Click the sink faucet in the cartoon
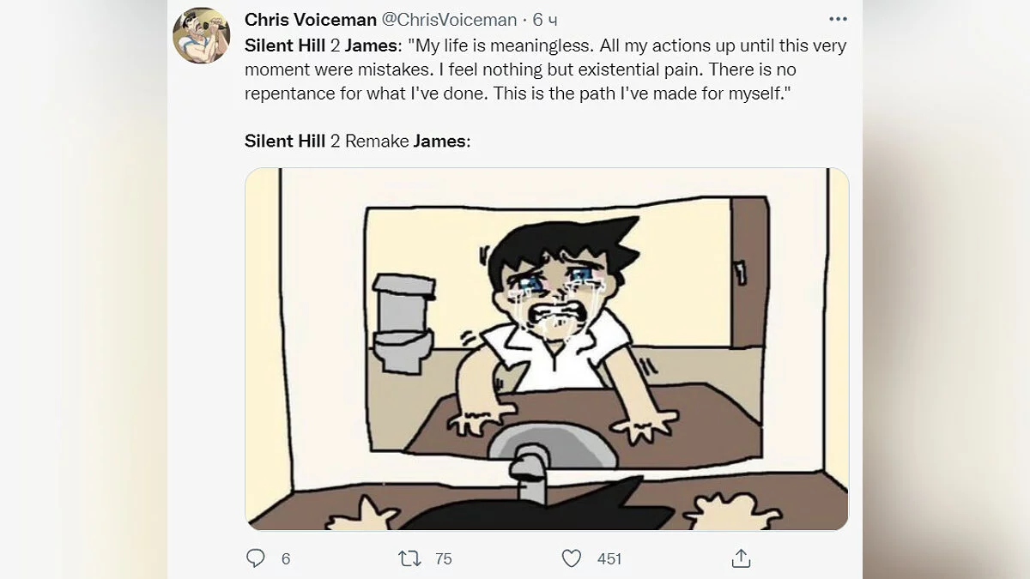This screenshot has width=1030, height=579. 529,473
